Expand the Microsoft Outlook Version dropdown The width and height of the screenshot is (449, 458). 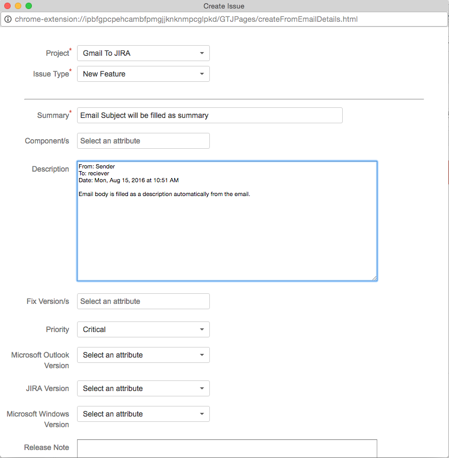click(143, 355)
